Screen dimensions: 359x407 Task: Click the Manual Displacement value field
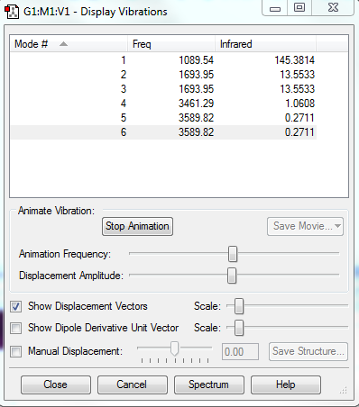click(240, 351)
